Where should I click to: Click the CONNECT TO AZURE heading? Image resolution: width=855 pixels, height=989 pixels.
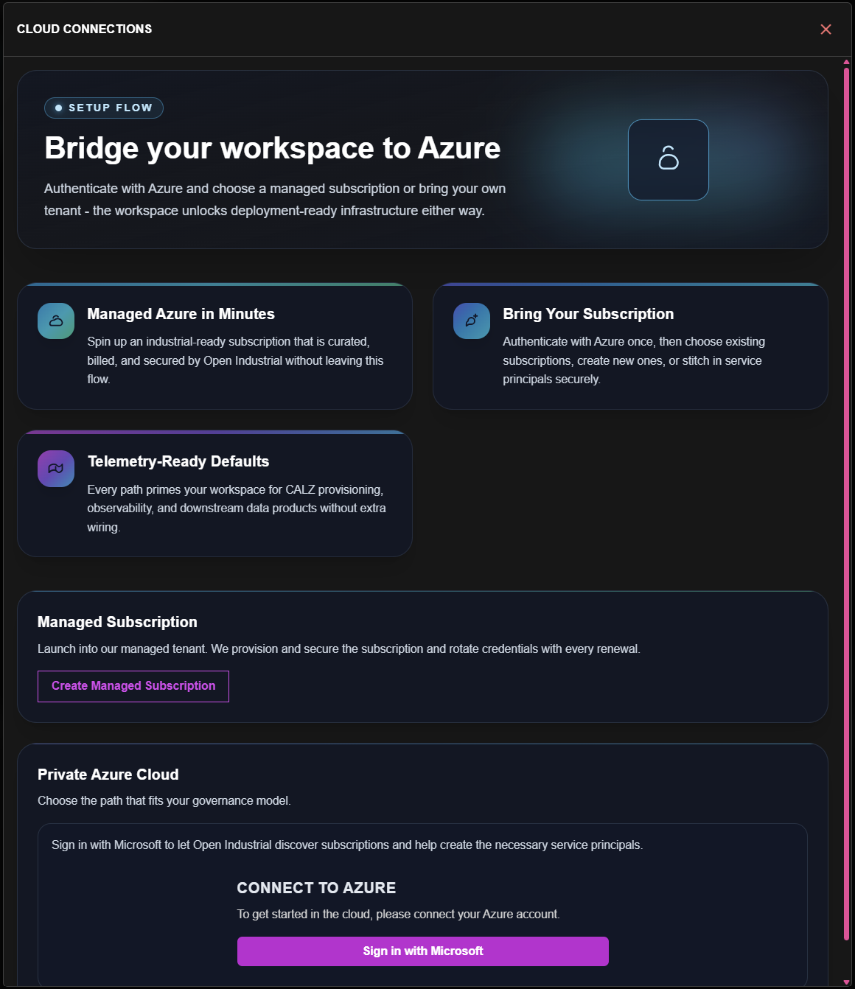(316, 888)
